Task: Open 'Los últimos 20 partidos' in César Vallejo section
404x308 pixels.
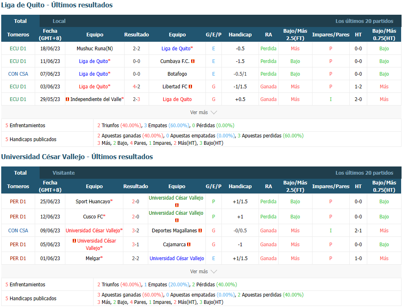Action: [364, 173]
